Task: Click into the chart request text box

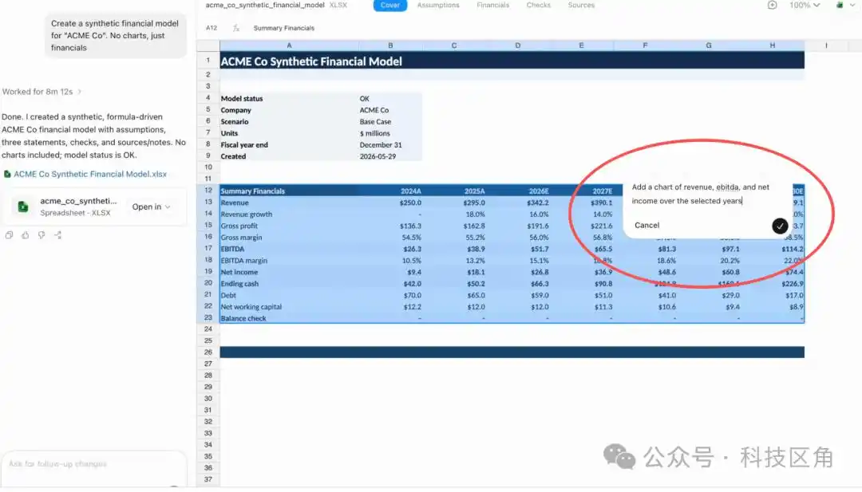Action: (701, 194)
